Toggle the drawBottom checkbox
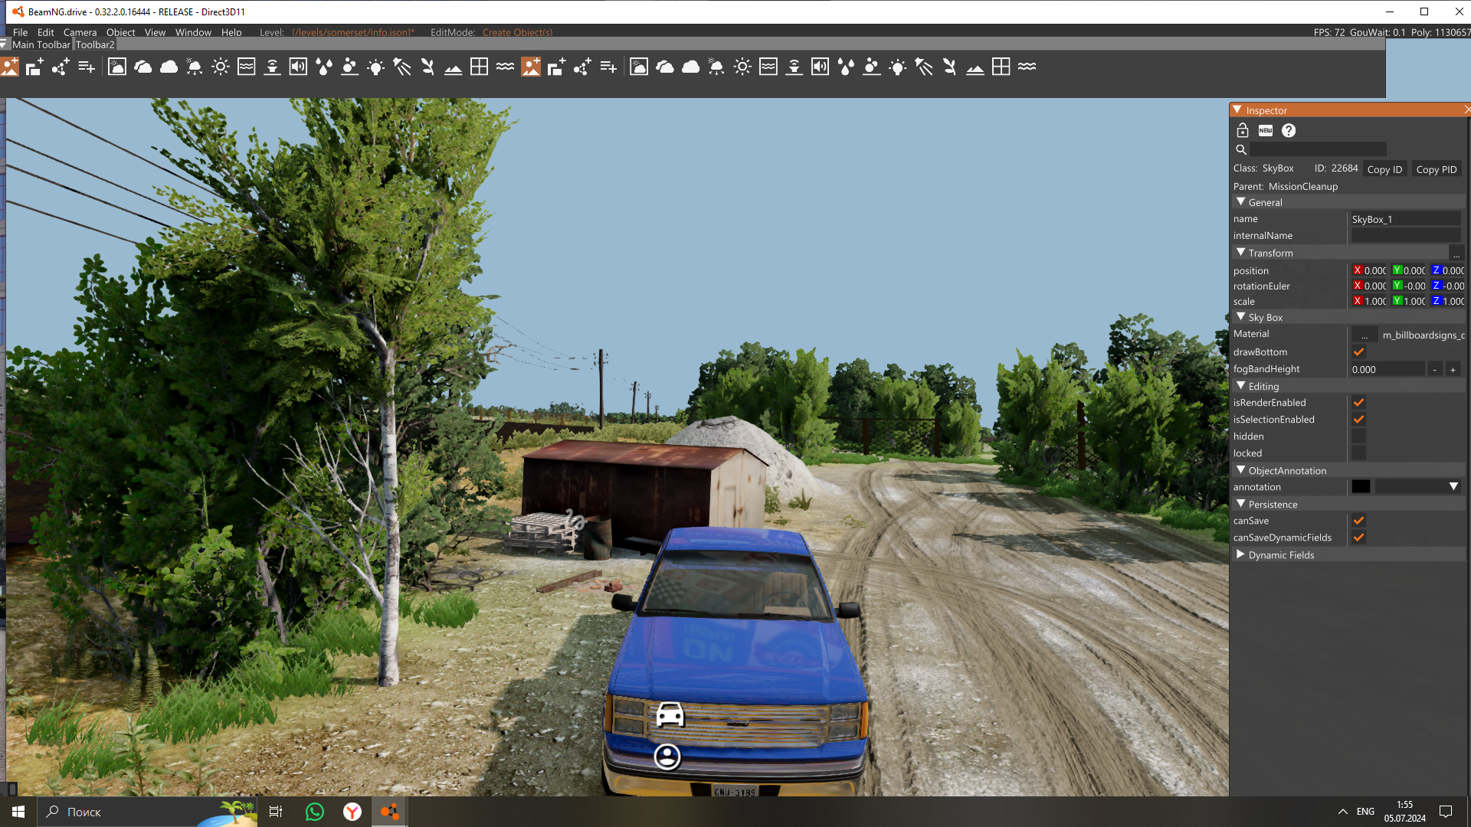This screenshot has width=1471, height=827. (1358, 352)
